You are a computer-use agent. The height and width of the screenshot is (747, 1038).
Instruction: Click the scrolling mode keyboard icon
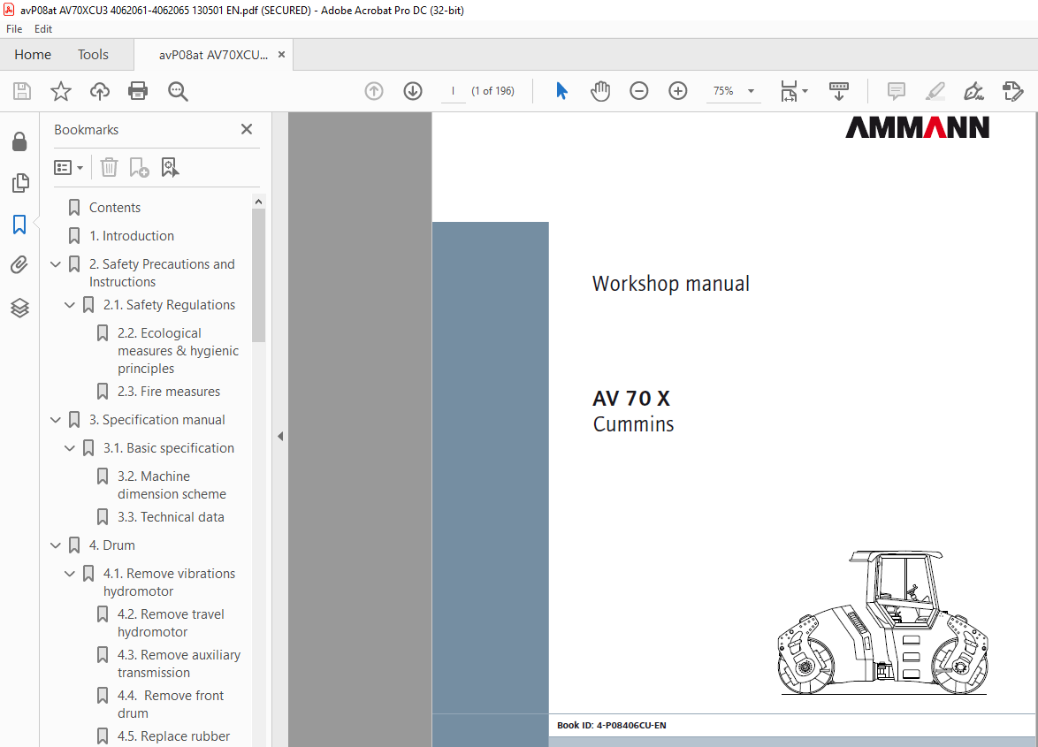point(839,91)
